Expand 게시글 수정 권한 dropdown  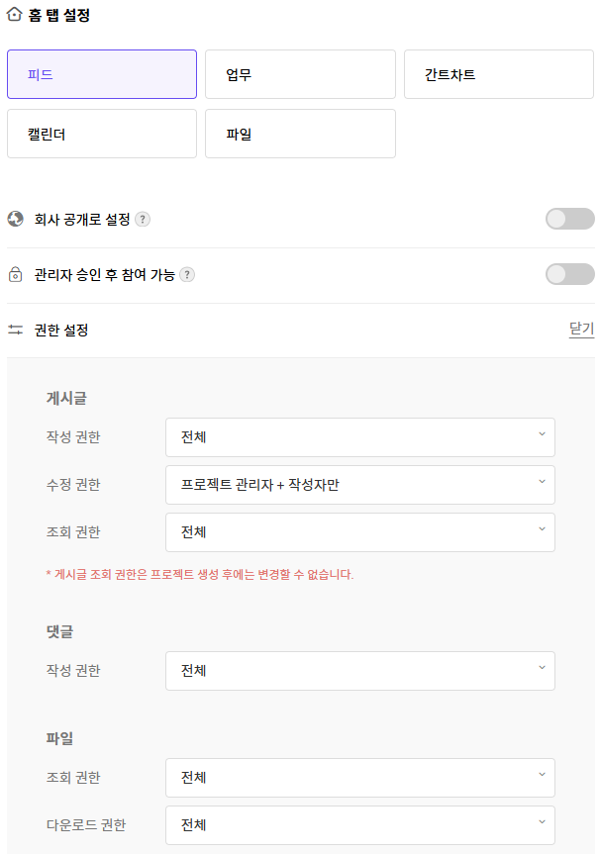coord(360,485)
